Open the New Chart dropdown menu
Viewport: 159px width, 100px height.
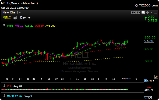(12, 12)
